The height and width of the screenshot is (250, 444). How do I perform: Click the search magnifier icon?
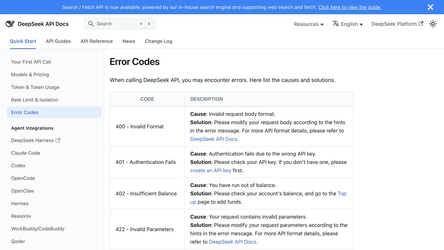pyautogui.click(x=91, y=24)
